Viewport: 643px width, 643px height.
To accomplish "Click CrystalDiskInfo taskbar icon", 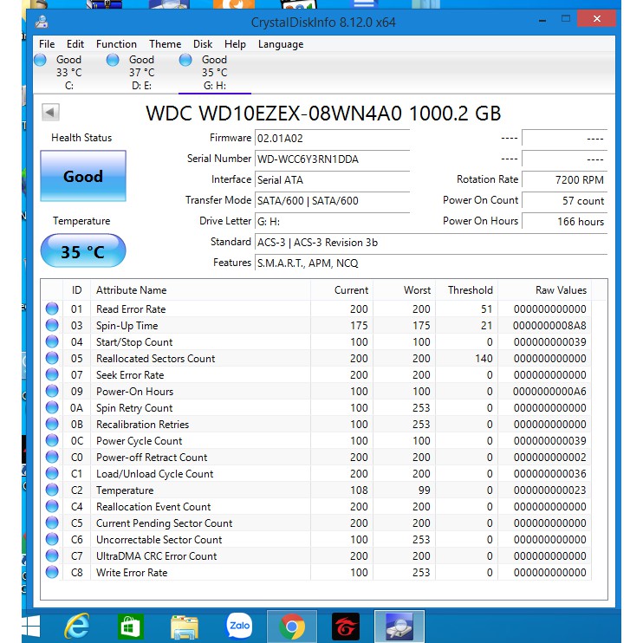I will (x=399, y=627).
